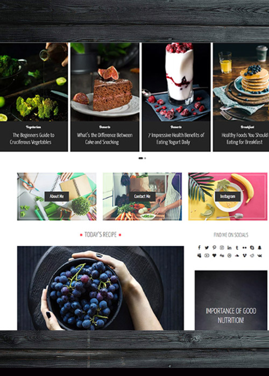Click the SoundCloud cloud icon
The height and width of the screenshot is (376, 269).
tap(237, 255)
